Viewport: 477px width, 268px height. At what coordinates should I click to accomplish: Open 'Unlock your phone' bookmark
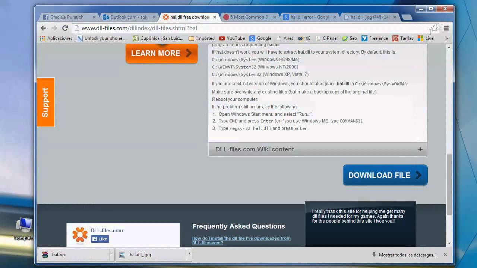point(102,38)
